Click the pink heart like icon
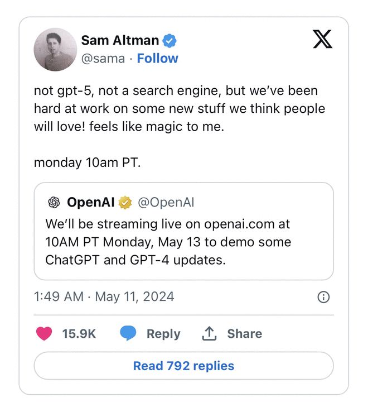368x407 pixels. tap(44, 333)
